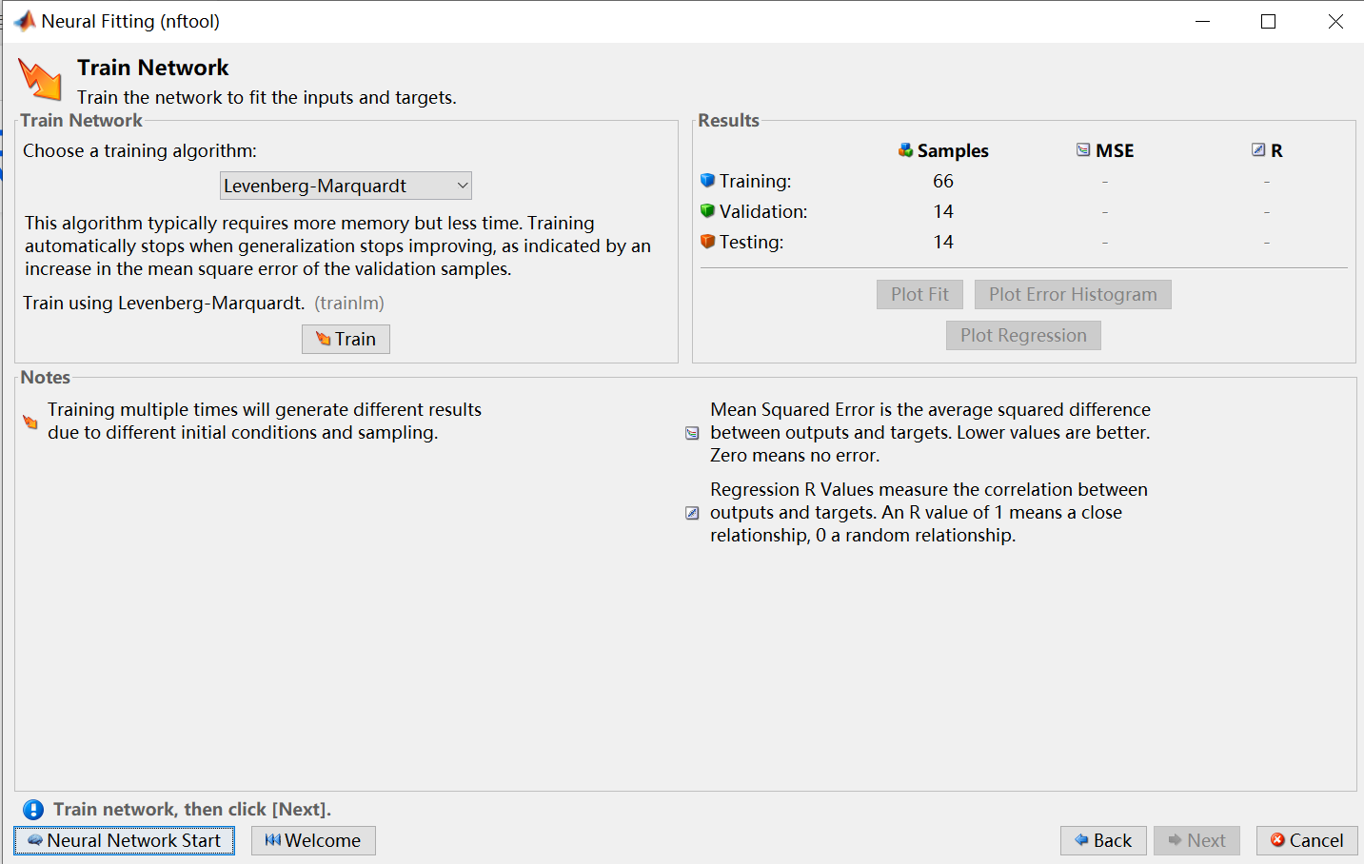Click the 'Results' section title
Image resolution: width=1364 pixels, height=864 pixels.
coord(729,120)
